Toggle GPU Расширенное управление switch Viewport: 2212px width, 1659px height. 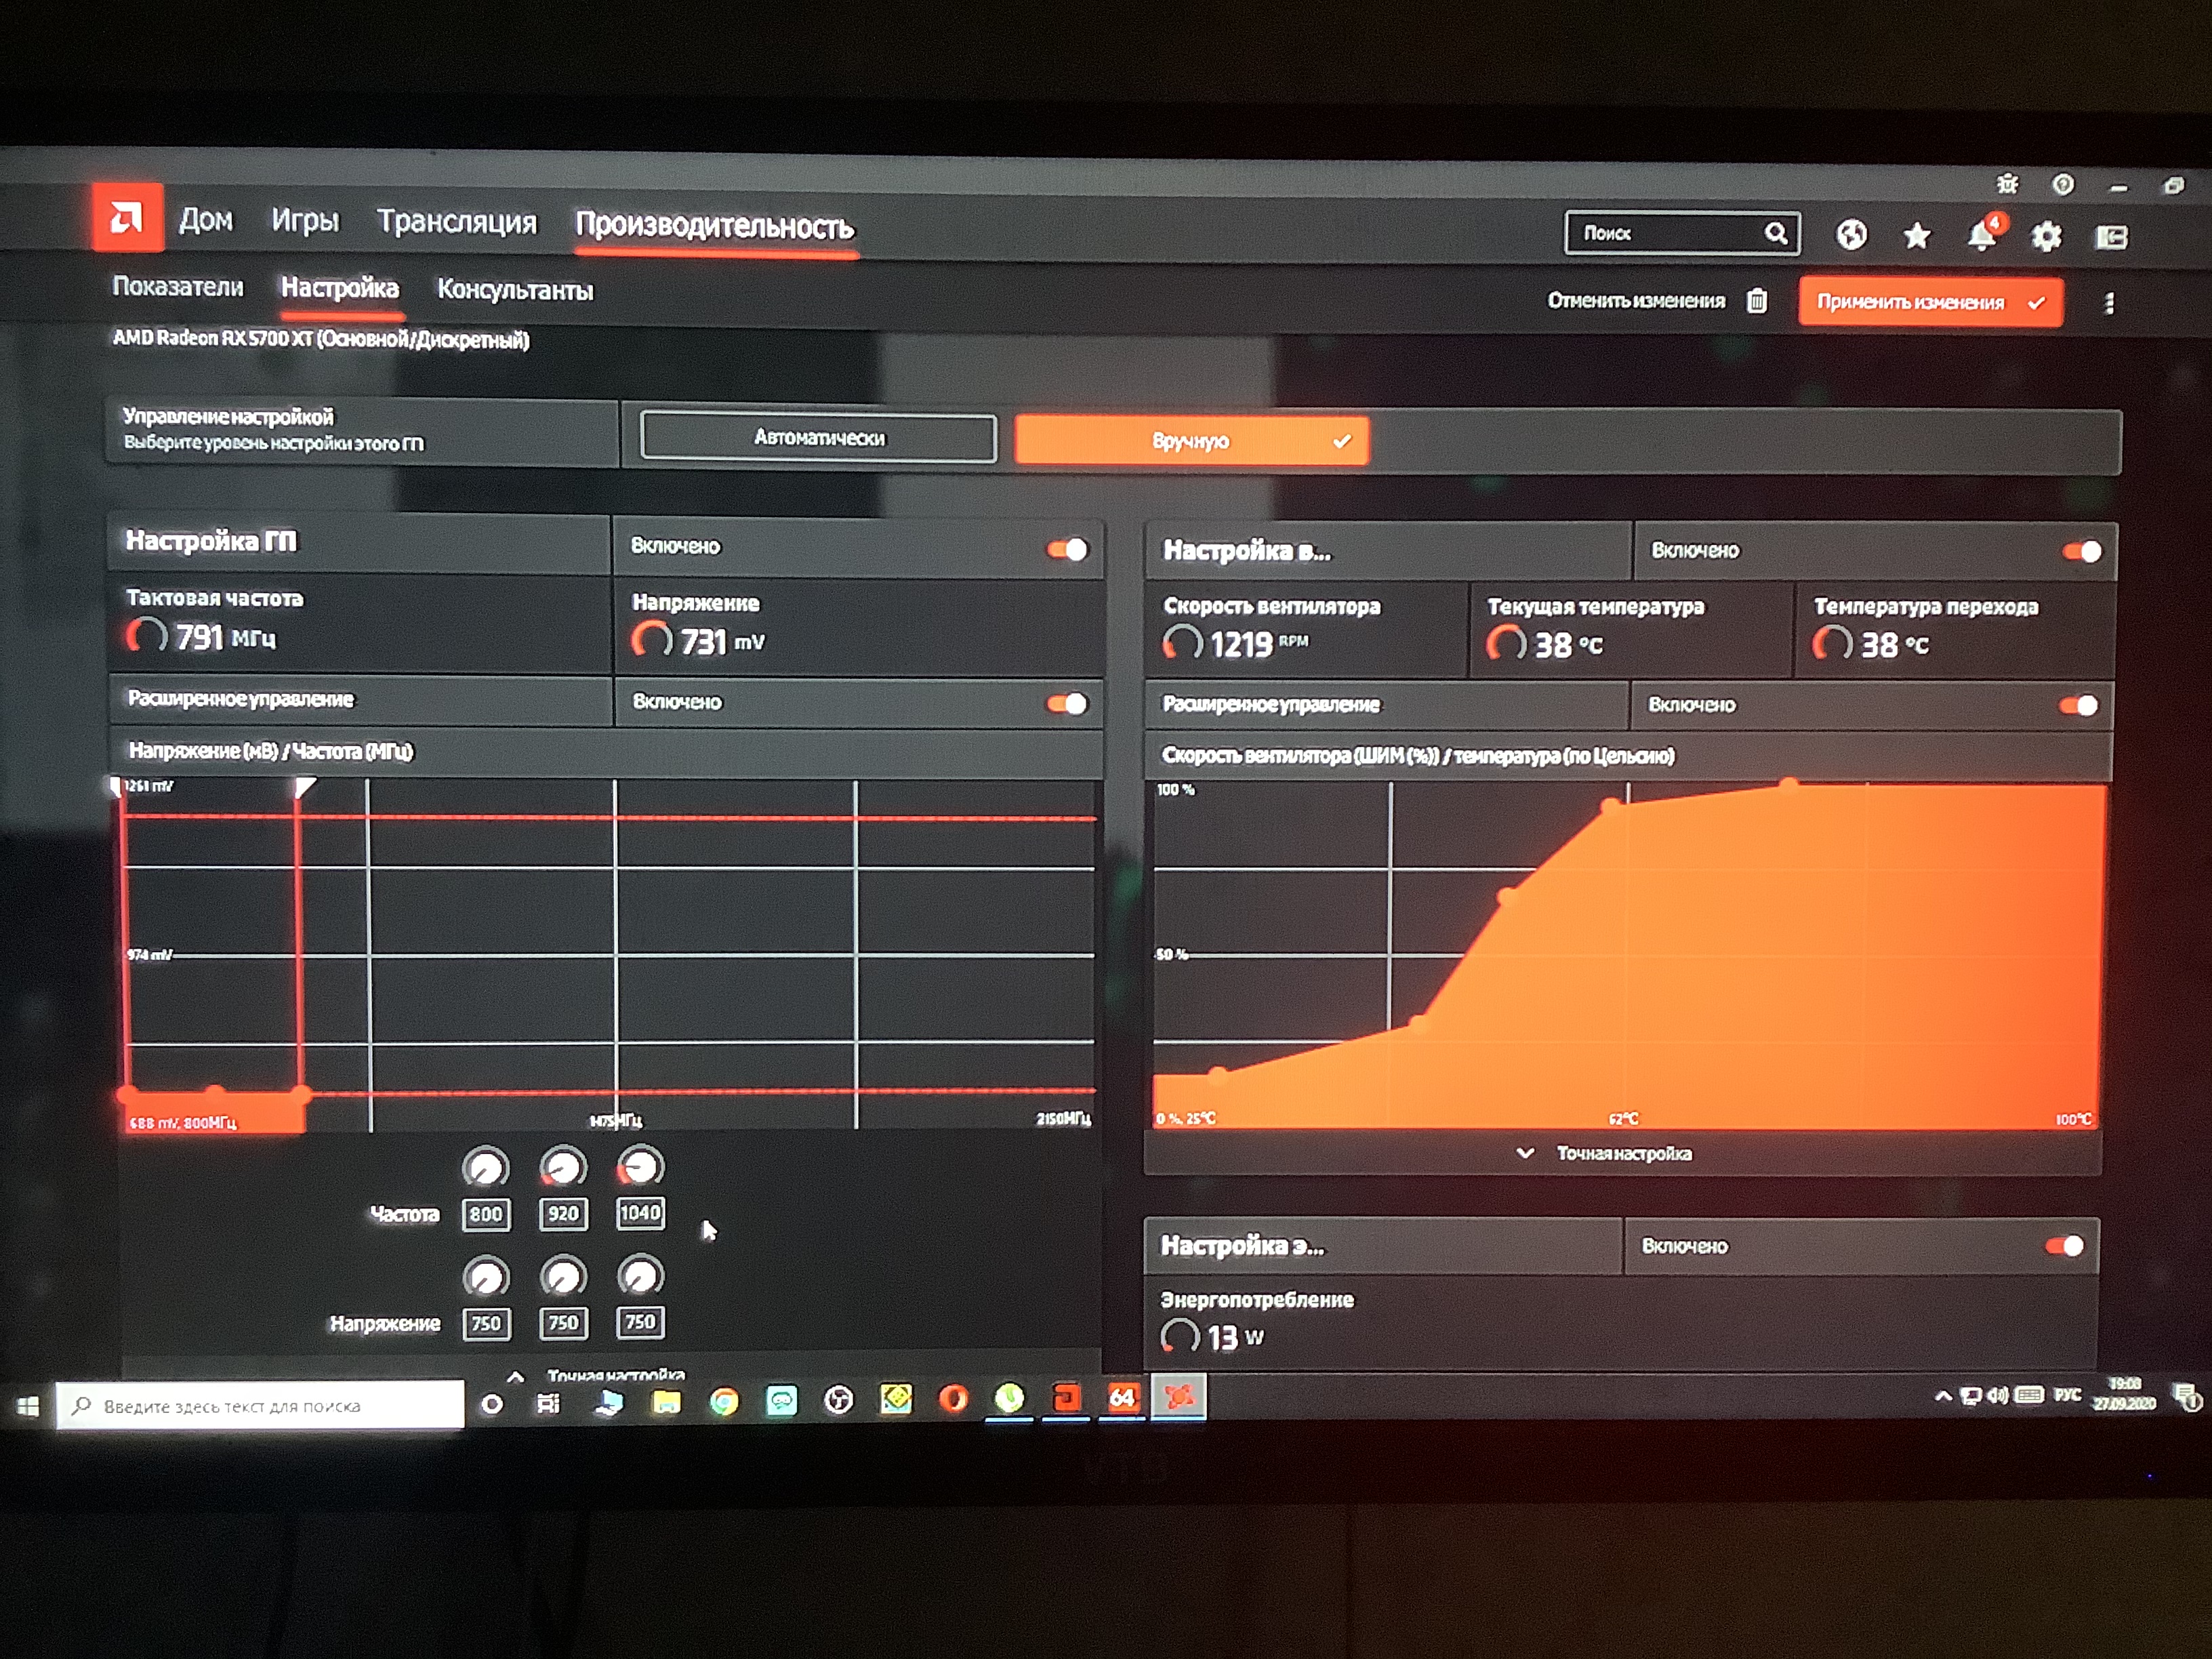pyautogui.click(x=1067, y=704)
